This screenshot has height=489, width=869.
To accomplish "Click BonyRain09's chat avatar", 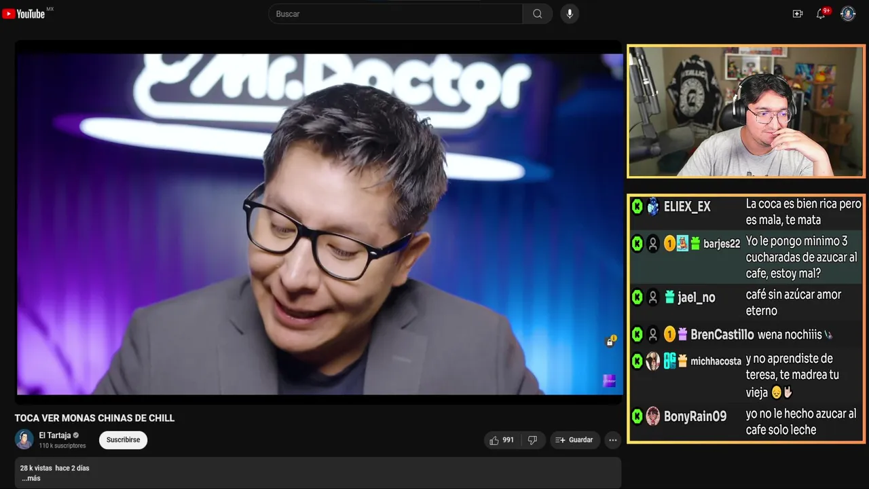I will point(652,416).
